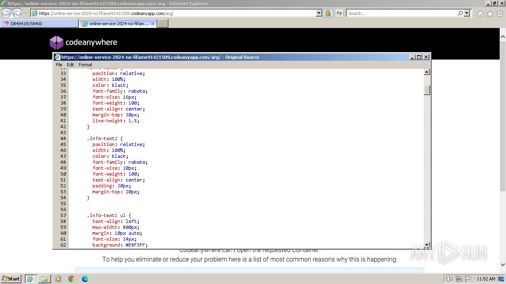Click the Windows Start button

(11, 278)
